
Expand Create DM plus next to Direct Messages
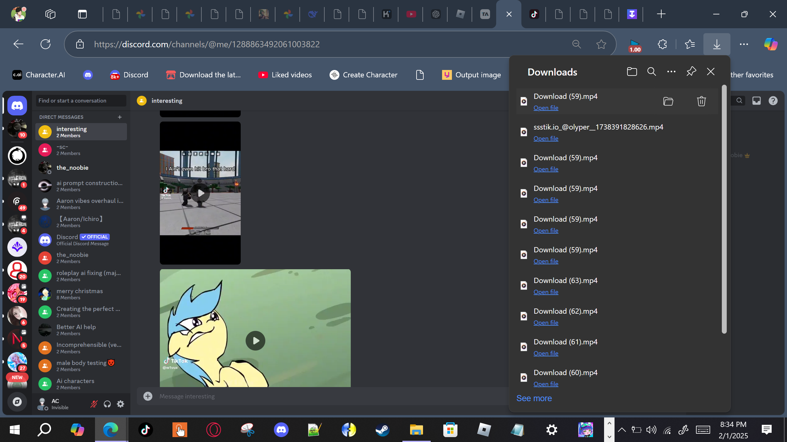tap(120, 117)
